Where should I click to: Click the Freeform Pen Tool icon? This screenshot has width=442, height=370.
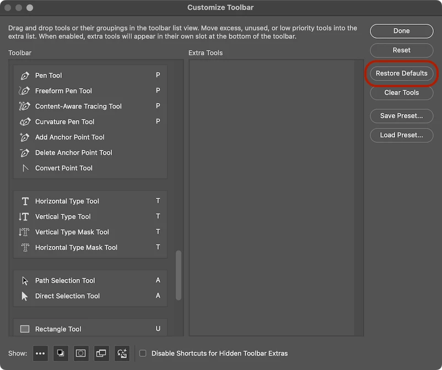[x=24, y=91]
